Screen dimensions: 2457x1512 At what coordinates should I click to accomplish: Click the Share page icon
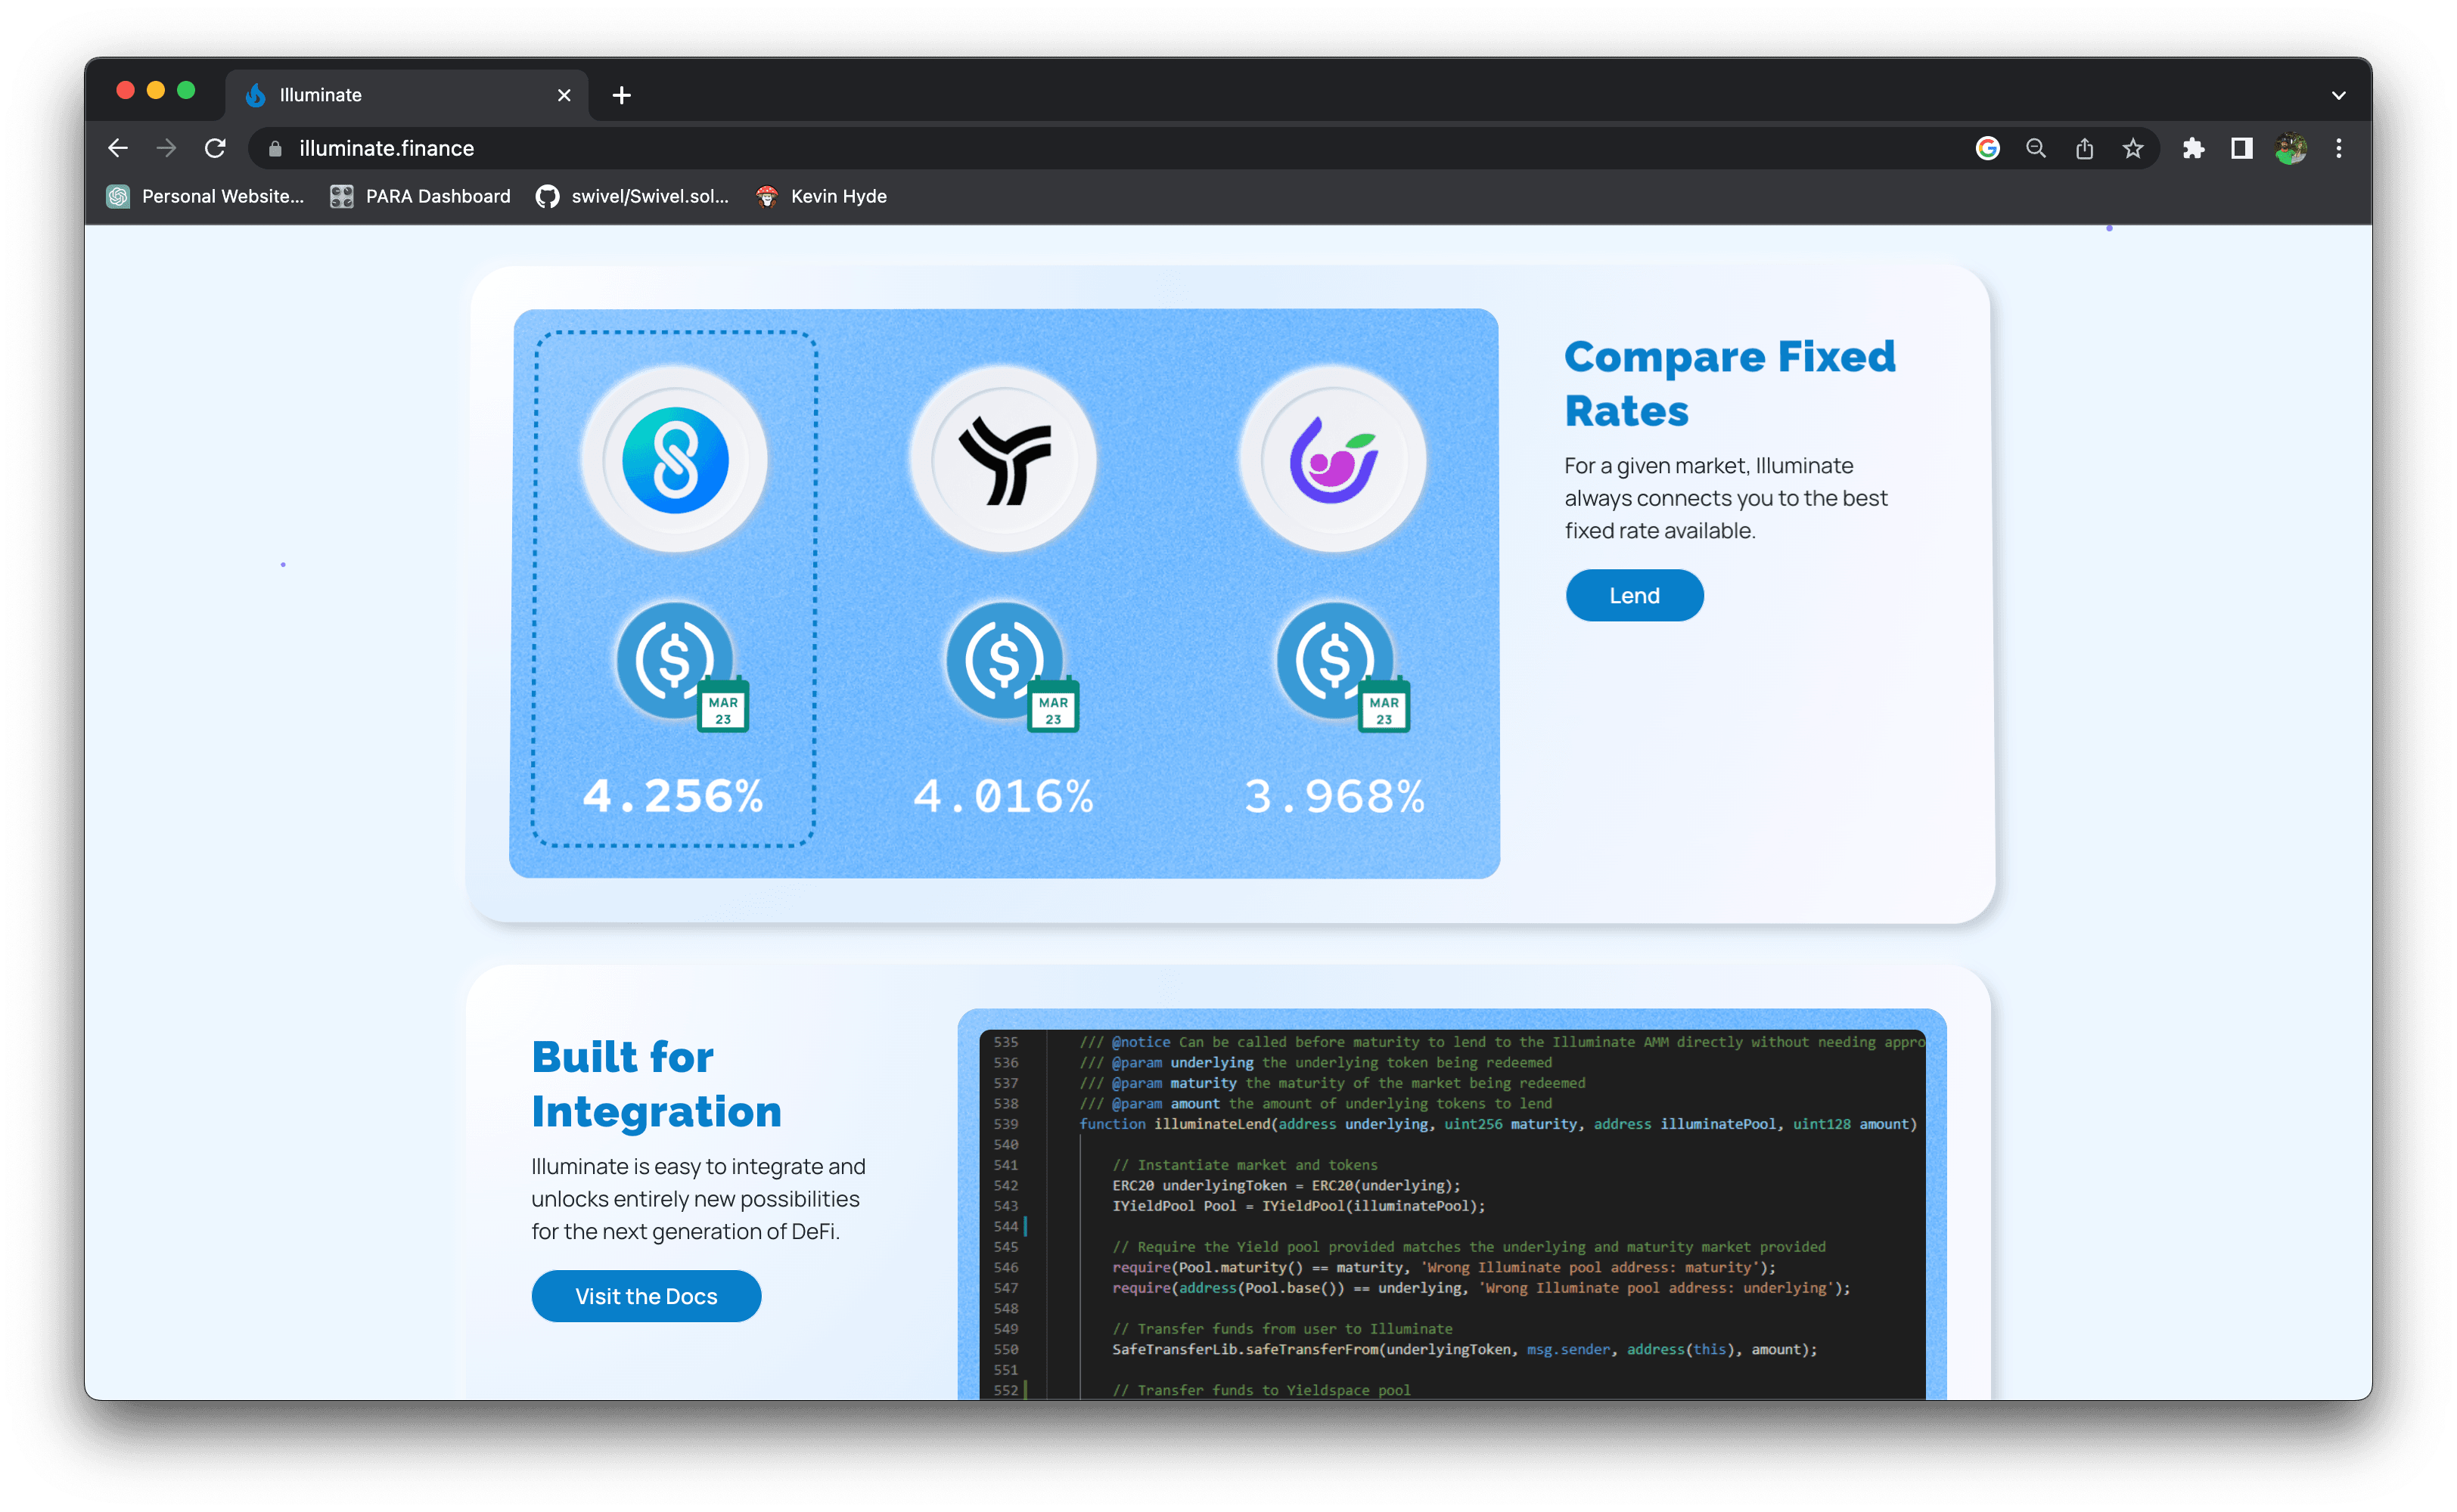pos(2084,149)
